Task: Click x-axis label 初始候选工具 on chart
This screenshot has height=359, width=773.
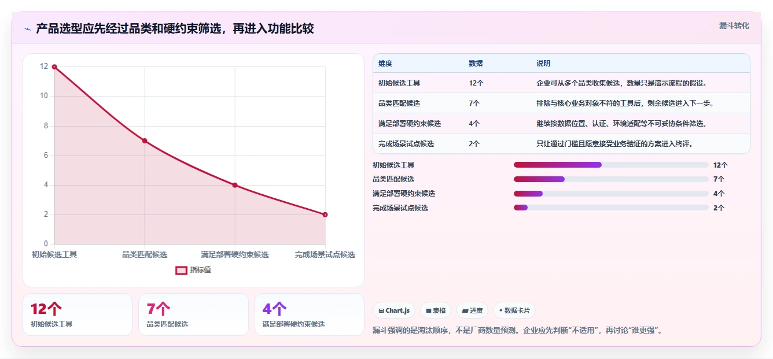Action: coord(54,254)
